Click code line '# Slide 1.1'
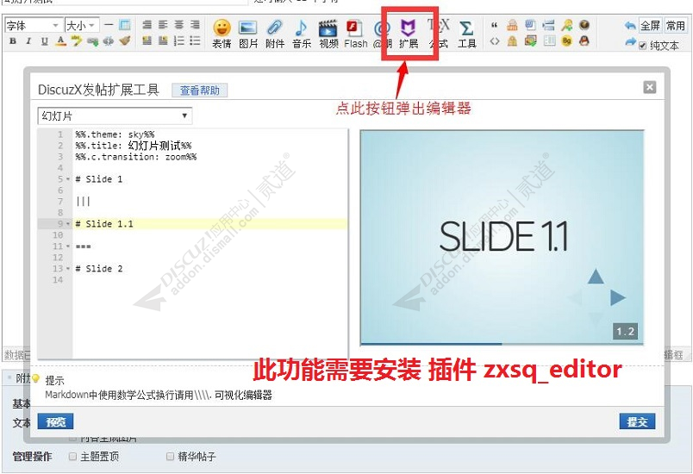Image resolution: width=693 pixels, height=474 pixels. coord(103,224)
